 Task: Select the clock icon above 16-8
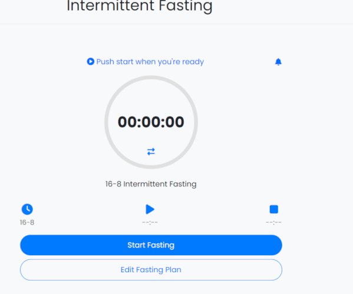[x=27, y=209]
